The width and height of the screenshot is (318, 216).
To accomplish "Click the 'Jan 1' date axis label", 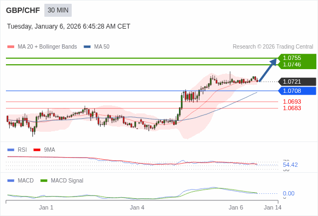I will [x=46, y=207].
